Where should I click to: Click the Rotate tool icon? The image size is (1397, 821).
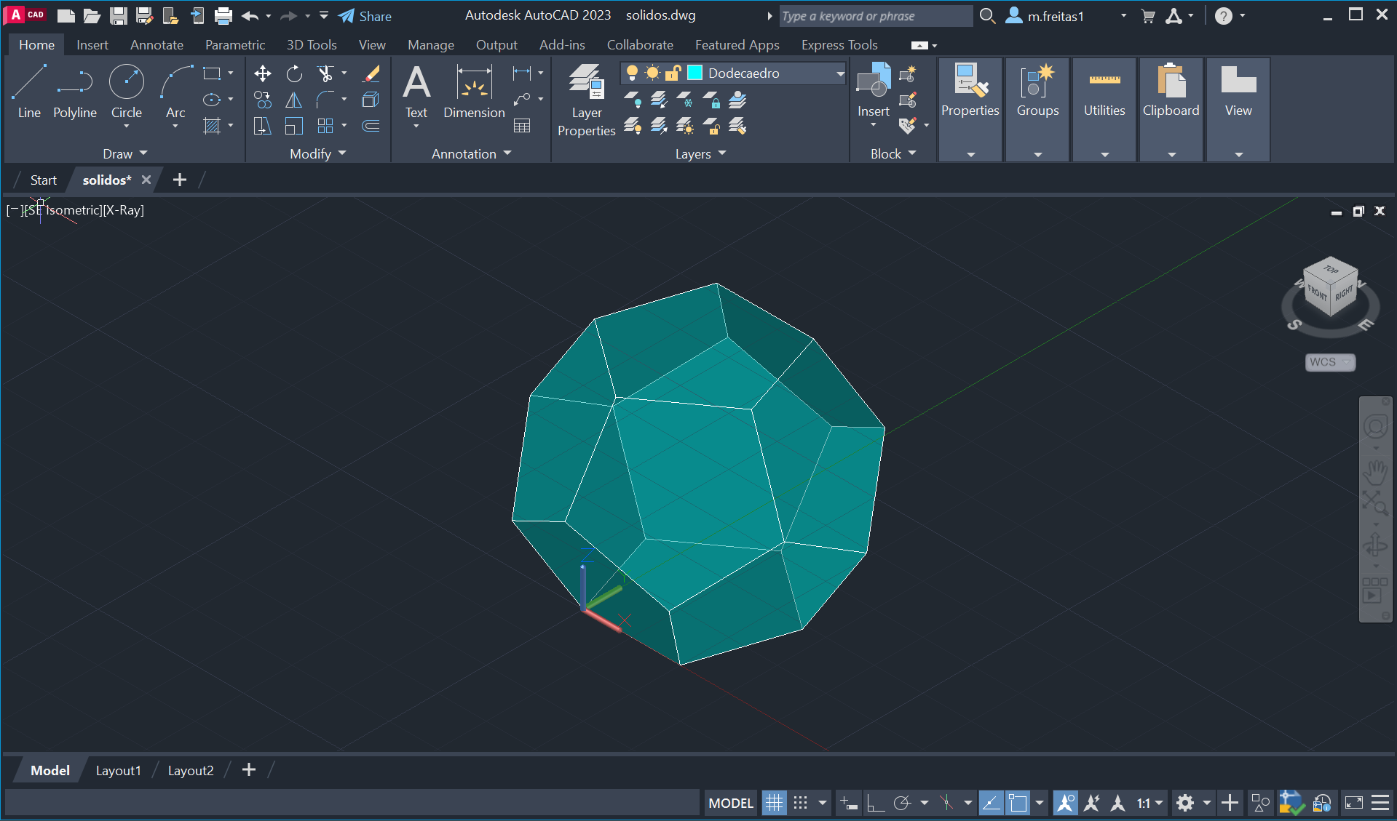point(294,73)
